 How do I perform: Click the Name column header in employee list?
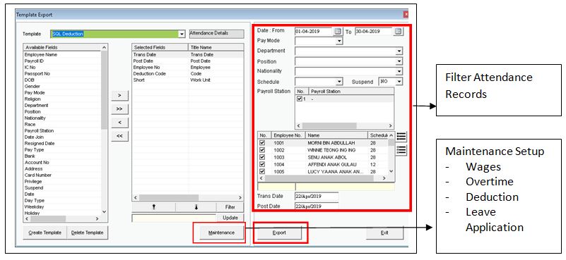click(336, 135)
